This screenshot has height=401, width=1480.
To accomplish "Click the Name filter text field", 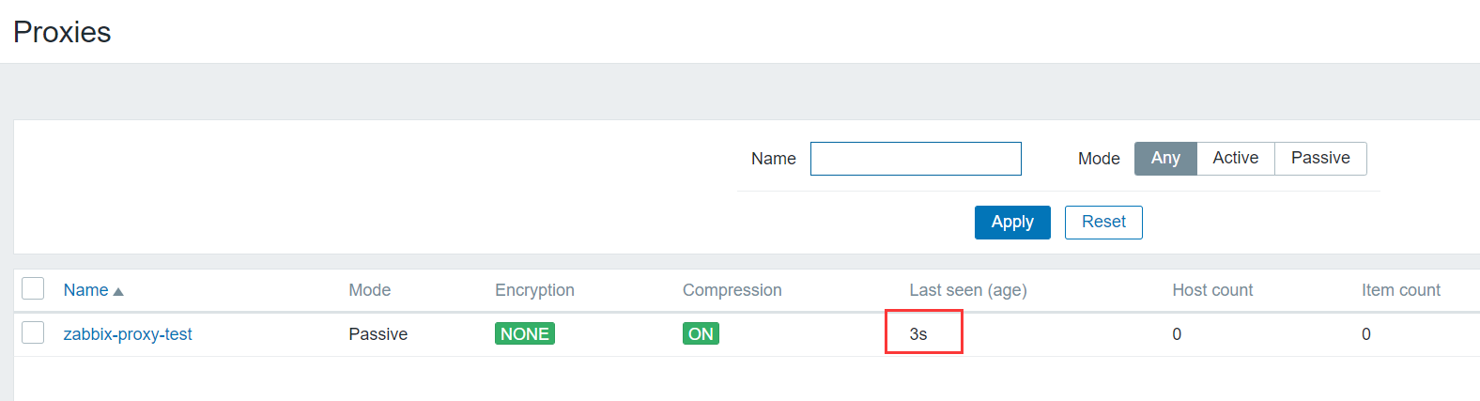I will pyautogui.click(x=916, y=159).
